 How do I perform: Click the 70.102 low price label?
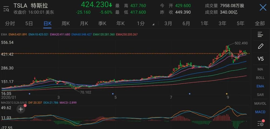pyautogui.click(x=86, y=92)
